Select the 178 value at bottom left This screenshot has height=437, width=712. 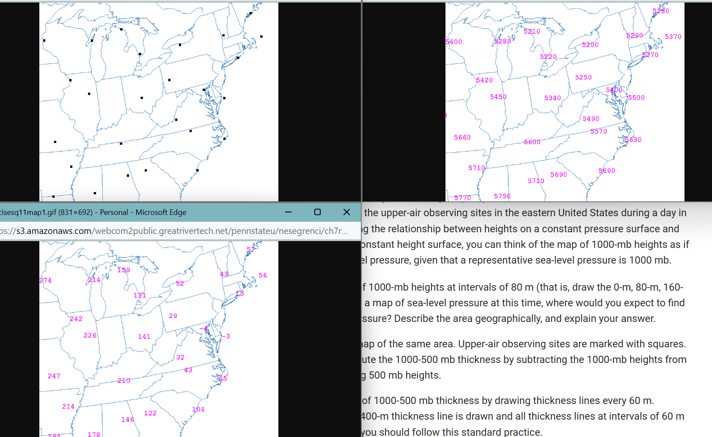coord(94,434)
